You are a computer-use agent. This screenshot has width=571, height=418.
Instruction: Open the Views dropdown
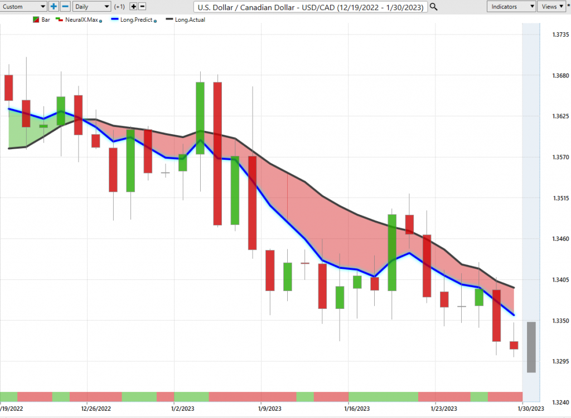tap(551, 7)
